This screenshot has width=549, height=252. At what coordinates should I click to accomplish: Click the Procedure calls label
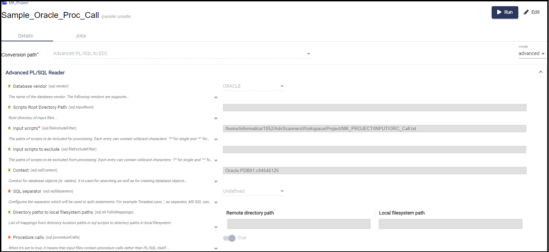[29, 238]
